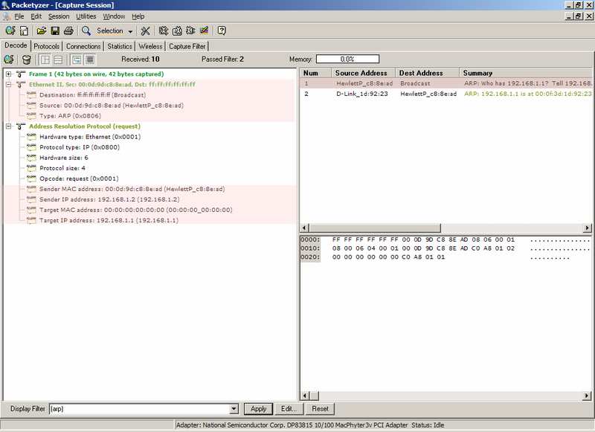The height and width of the screenshot is (432, 595).
Task: Click the bucket clear packets icon
Action: click(x=27, y=59)
